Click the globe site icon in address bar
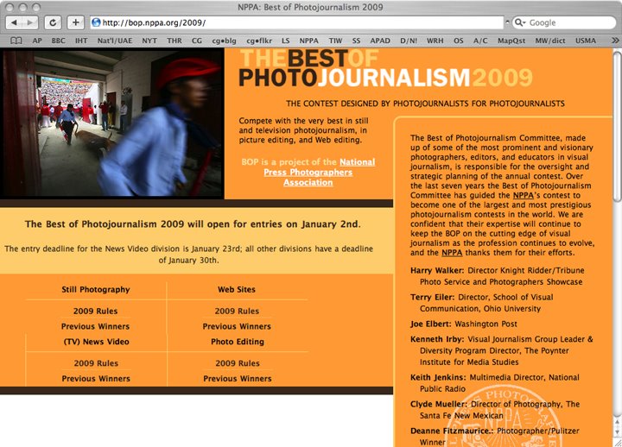This screenshot has width=622, height=447. [x=96, y=22]
